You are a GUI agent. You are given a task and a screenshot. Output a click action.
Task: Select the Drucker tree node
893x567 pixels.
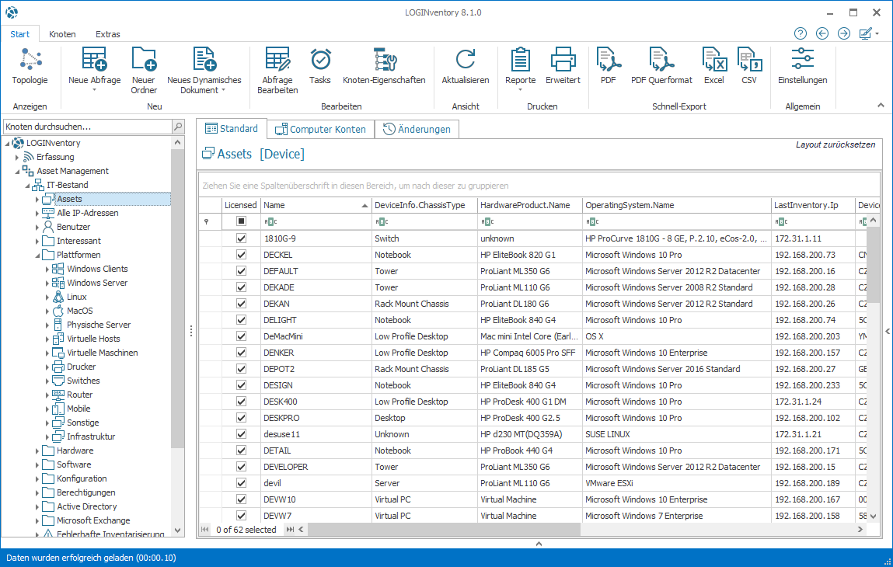click(x=81, y=367)
